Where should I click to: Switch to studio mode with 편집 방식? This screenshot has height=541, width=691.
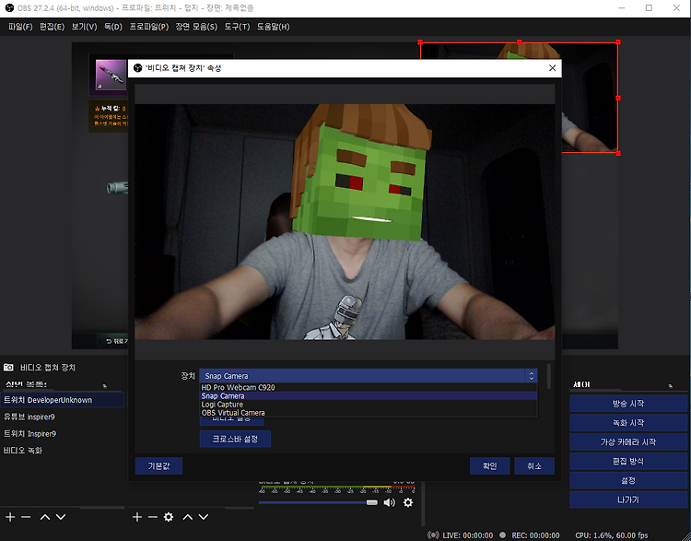tap(628, 461)
